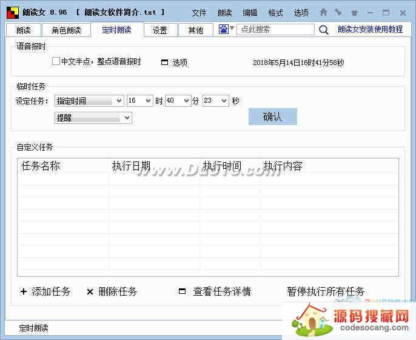416x340 pixels.
Task: Click the Baidu paw search engine icon
Action: tap(224, 29)
